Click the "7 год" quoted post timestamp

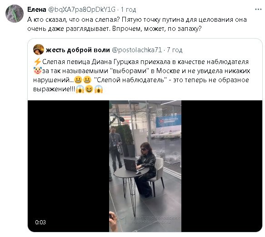pyautogui.click(x=175, y=50)
